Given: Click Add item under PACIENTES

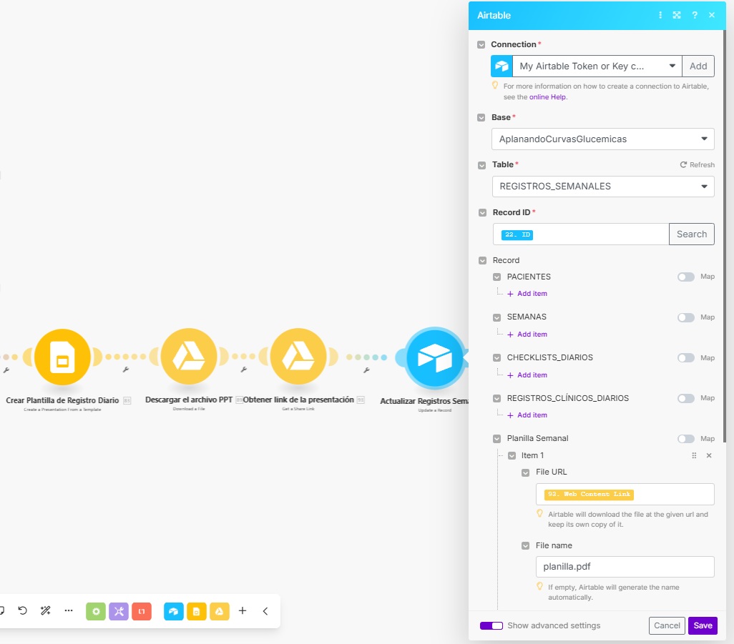Looking at the screenshot, I should pyautogui.click(x=527, y=294).
